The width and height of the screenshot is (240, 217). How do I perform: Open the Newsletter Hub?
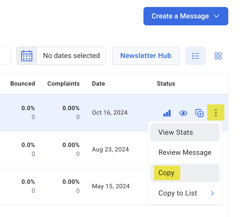(x=146, y=56)
